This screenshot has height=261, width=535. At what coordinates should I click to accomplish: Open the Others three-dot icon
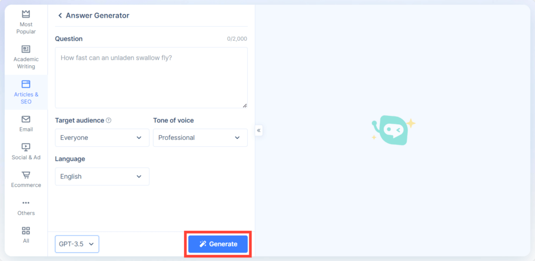26,203
